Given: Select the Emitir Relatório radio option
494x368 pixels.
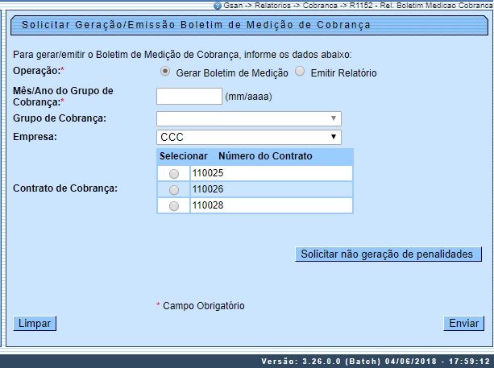Looking at the screenshot, I should (301, 72).
